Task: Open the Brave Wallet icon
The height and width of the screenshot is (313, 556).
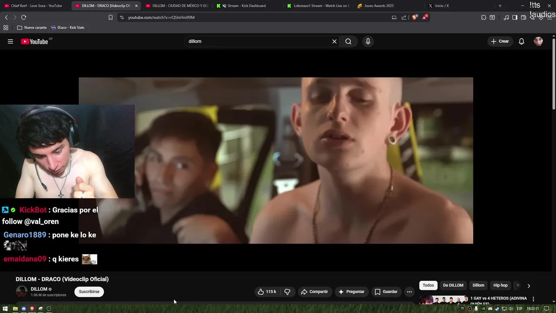Action: tap(523, 17)
